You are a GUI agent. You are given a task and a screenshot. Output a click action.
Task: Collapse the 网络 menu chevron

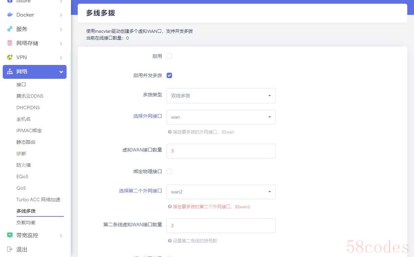coord(61,72)
